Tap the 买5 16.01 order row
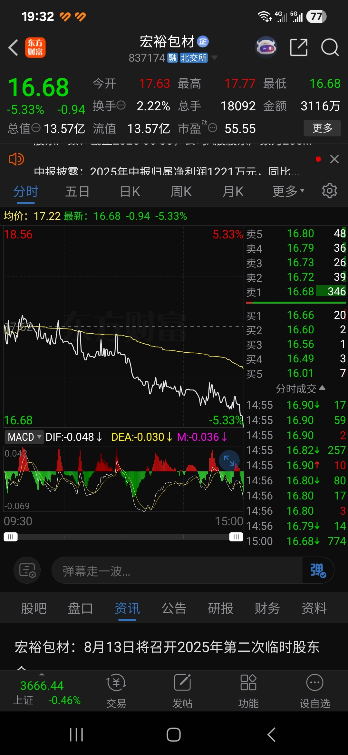The width and height of the screenshot is (348, 755). point(296,373)
